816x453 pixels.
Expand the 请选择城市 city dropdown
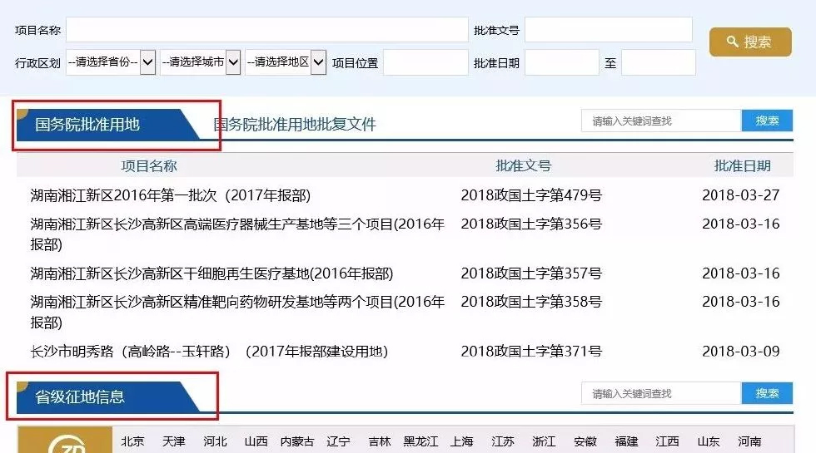coord(200,62)
